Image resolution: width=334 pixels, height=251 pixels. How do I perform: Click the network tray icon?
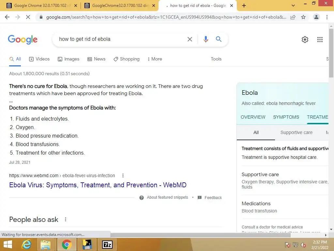coord(296,244)
